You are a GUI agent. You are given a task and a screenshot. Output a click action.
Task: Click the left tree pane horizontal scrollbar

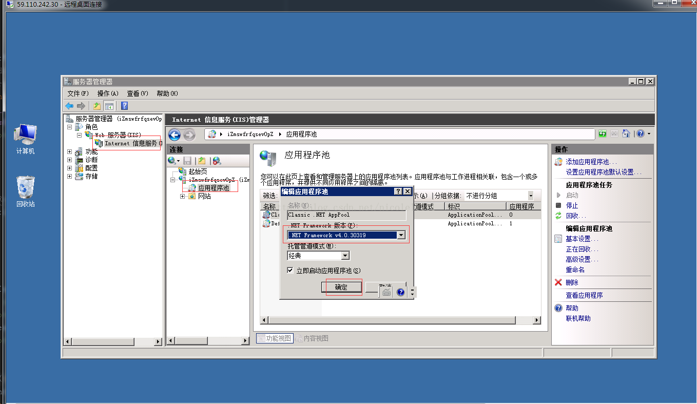point(113,341)
